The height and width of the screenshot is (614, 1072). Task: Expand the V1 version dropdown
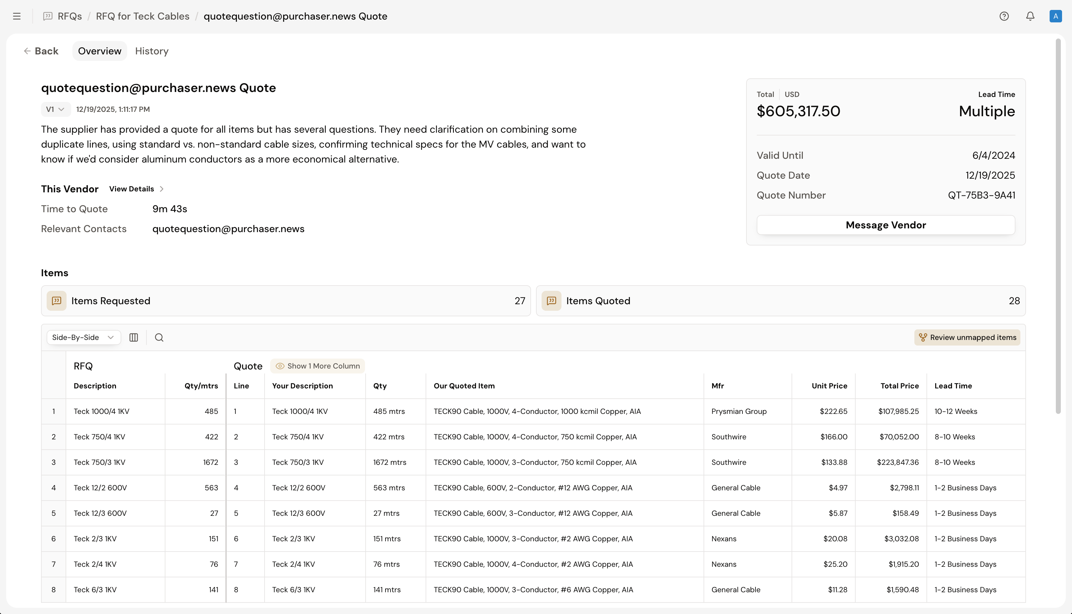(55, 109)
